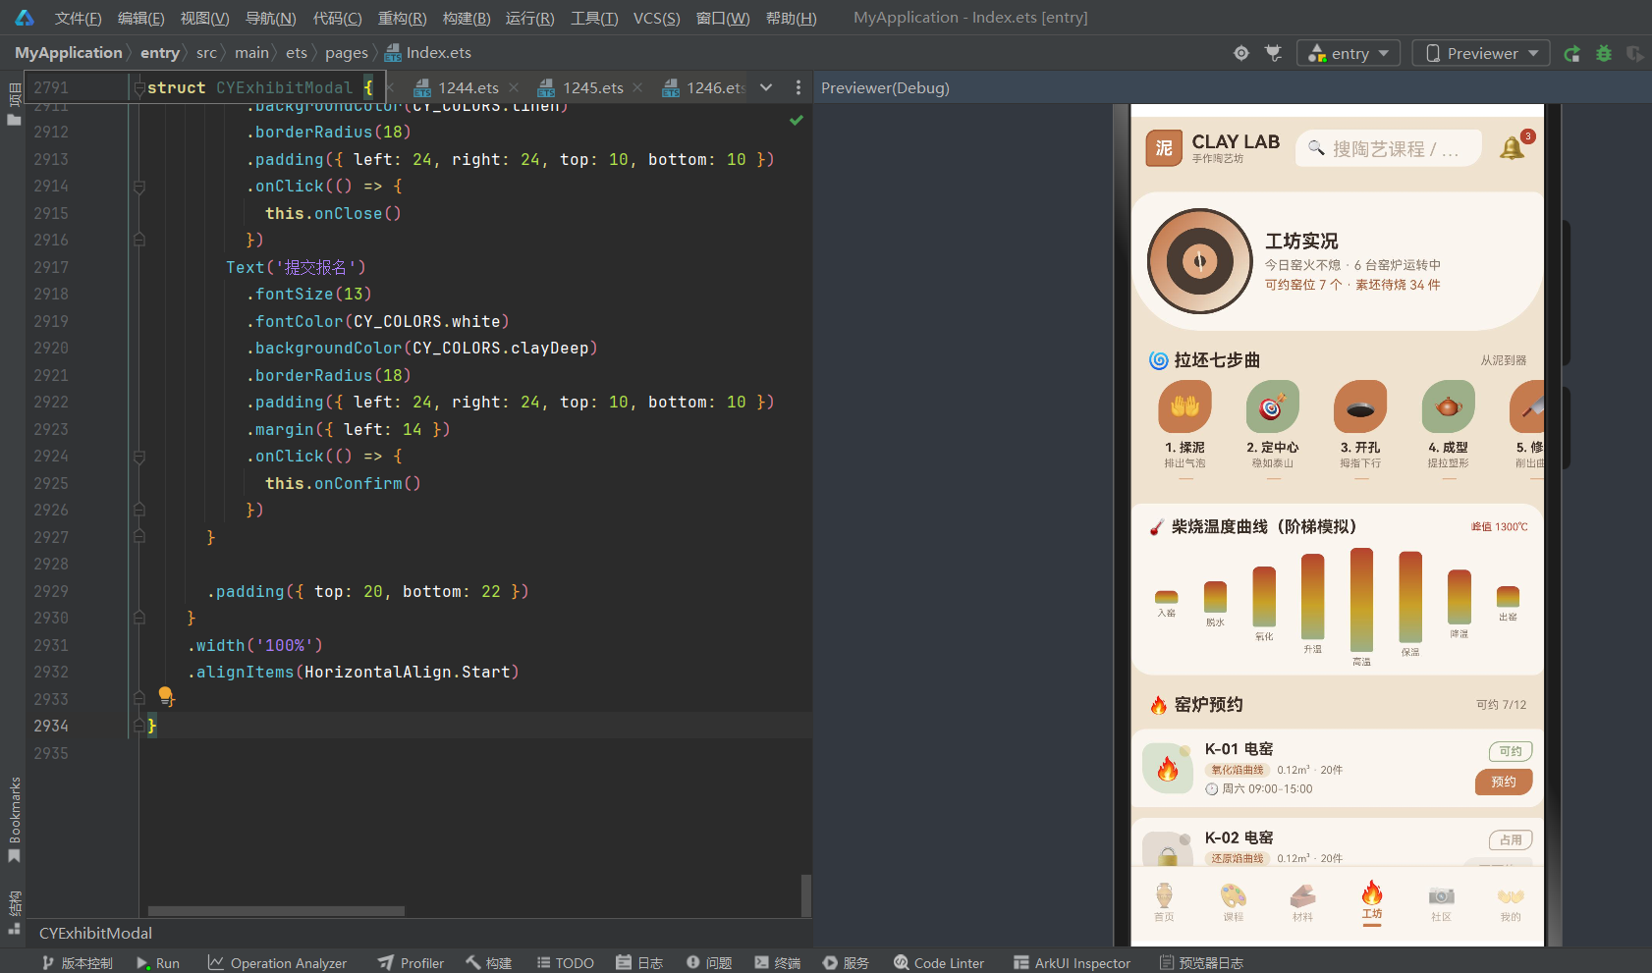The height and width of the screenshot is (973, 1652).
Task: Expand the hidden editor tabs chevron
Action: click(x=766, y=87)
